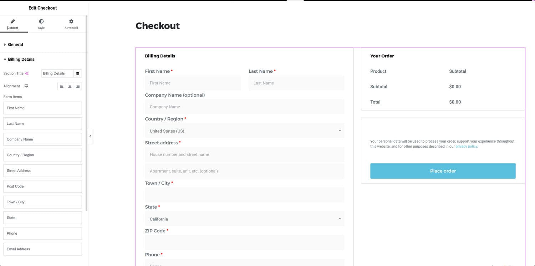535x266 pixels.
Task: Click the First Name input in checkout form
Action: (193, 83)
